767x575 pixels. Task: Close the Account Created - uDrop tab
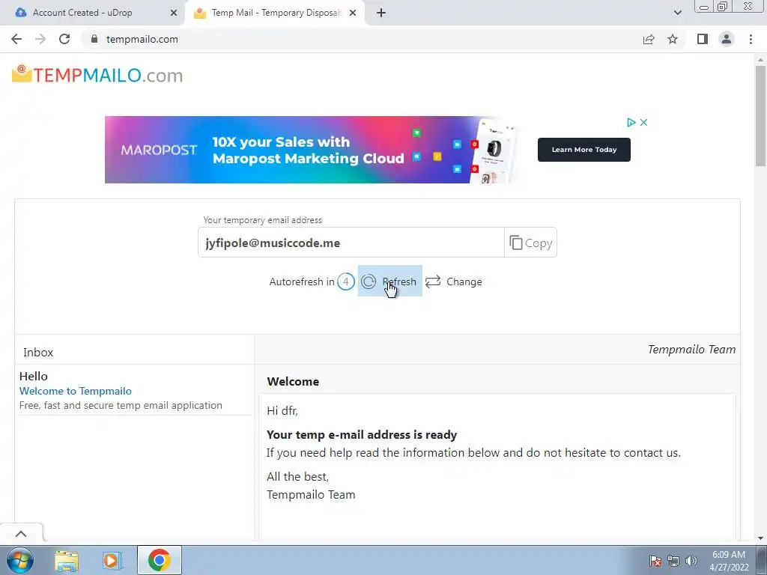174,13
